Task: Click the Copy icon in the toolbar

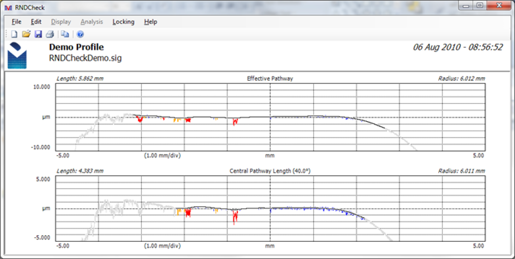Action: point(65,34)
